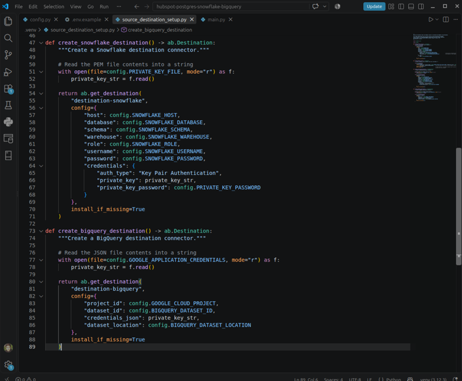
Task: Go forward with the title bar arrow
Action: [147, 7]
